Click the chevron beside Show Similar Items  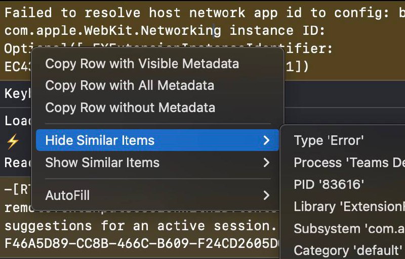pyautogui.click(x=266, y=163)
